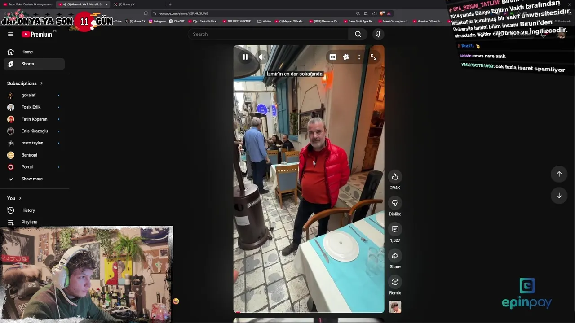Open Home in the sidebar
575x323 pixels.
click(x=34, y=52)
